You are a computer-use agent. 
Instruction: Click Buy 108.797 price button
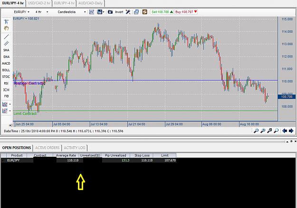[186, 12]
